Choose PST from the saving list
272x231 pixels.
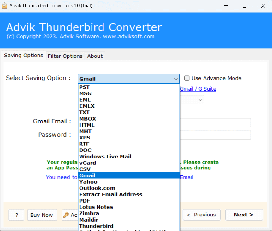129,87
